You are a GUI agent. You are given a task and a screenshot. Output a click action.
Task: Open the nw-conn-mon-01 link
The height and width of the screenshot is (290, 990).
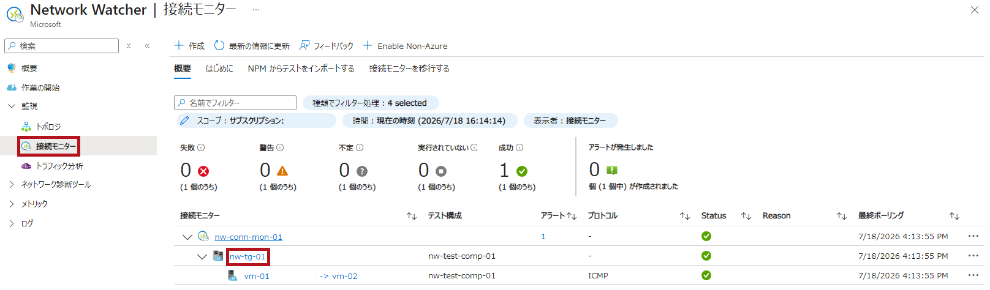(x=248, y=237)
